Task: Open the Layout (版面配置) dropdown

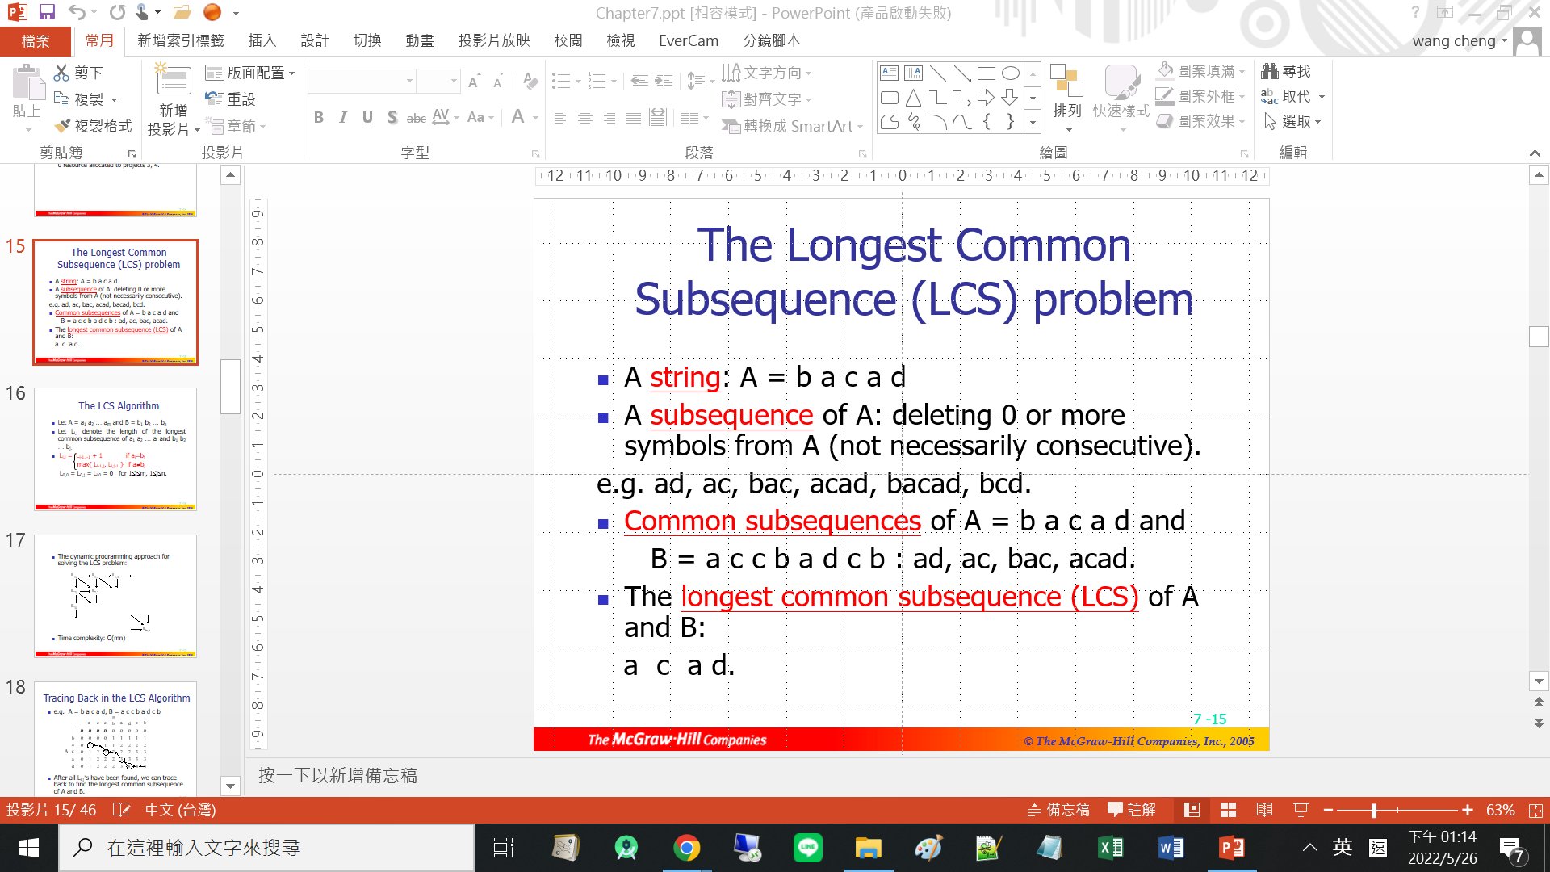Action: coord(250,73)
